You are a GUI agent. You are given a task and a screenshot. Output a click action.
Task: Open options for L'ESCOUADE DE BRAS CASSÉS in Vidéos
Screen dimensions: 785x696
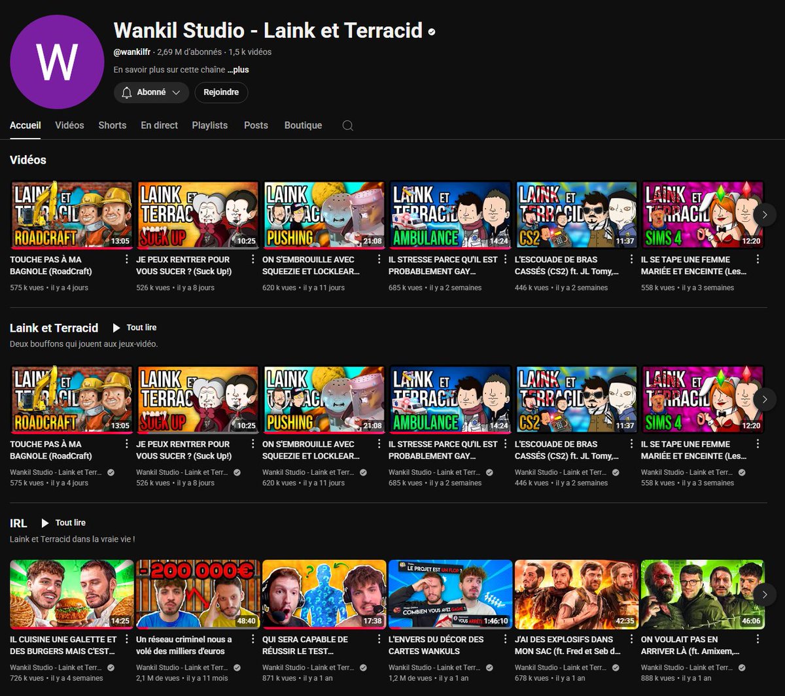[632, 260]
